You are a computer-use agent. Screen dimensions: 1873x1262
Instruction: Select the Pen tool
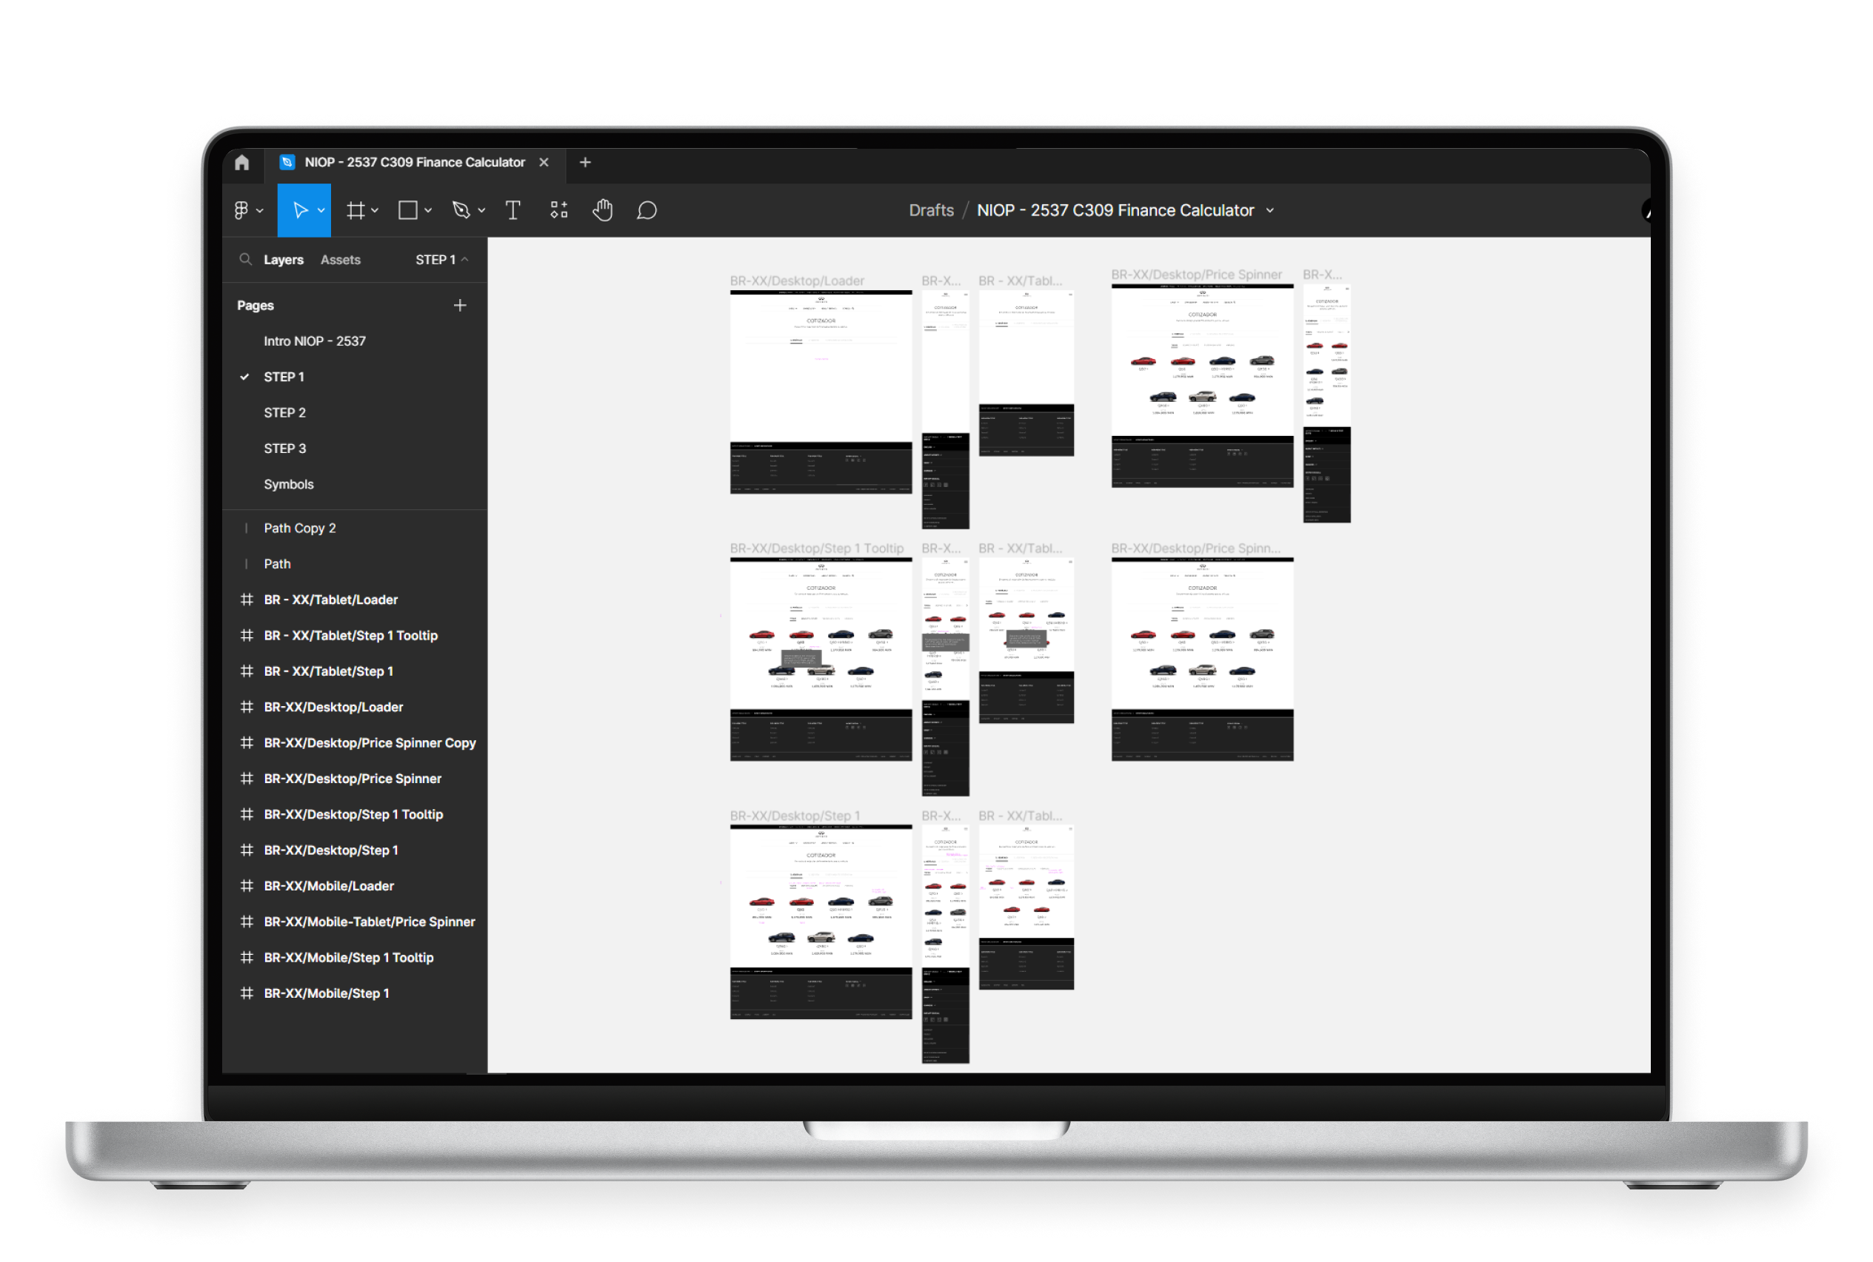(461, 211)
